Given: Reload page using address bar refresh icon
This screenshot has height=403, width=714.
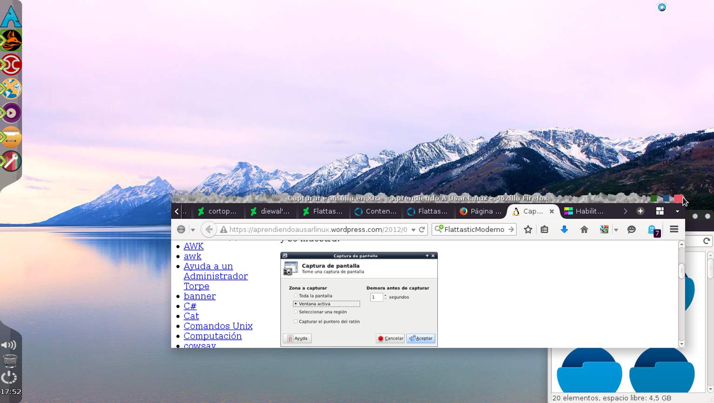Looking at the screenshot, I should pyautogui.click(x=422, y=229).
